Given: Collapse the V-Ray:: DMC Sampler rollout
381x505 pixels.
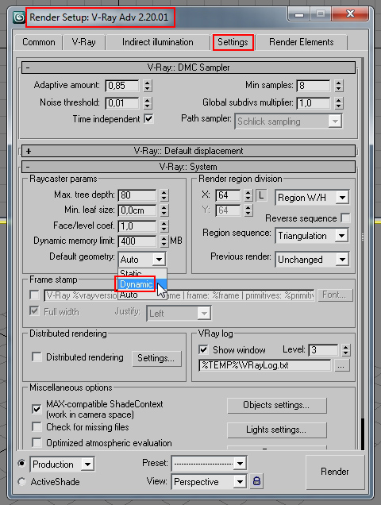Looking at the screenshot, I should 188,67.
